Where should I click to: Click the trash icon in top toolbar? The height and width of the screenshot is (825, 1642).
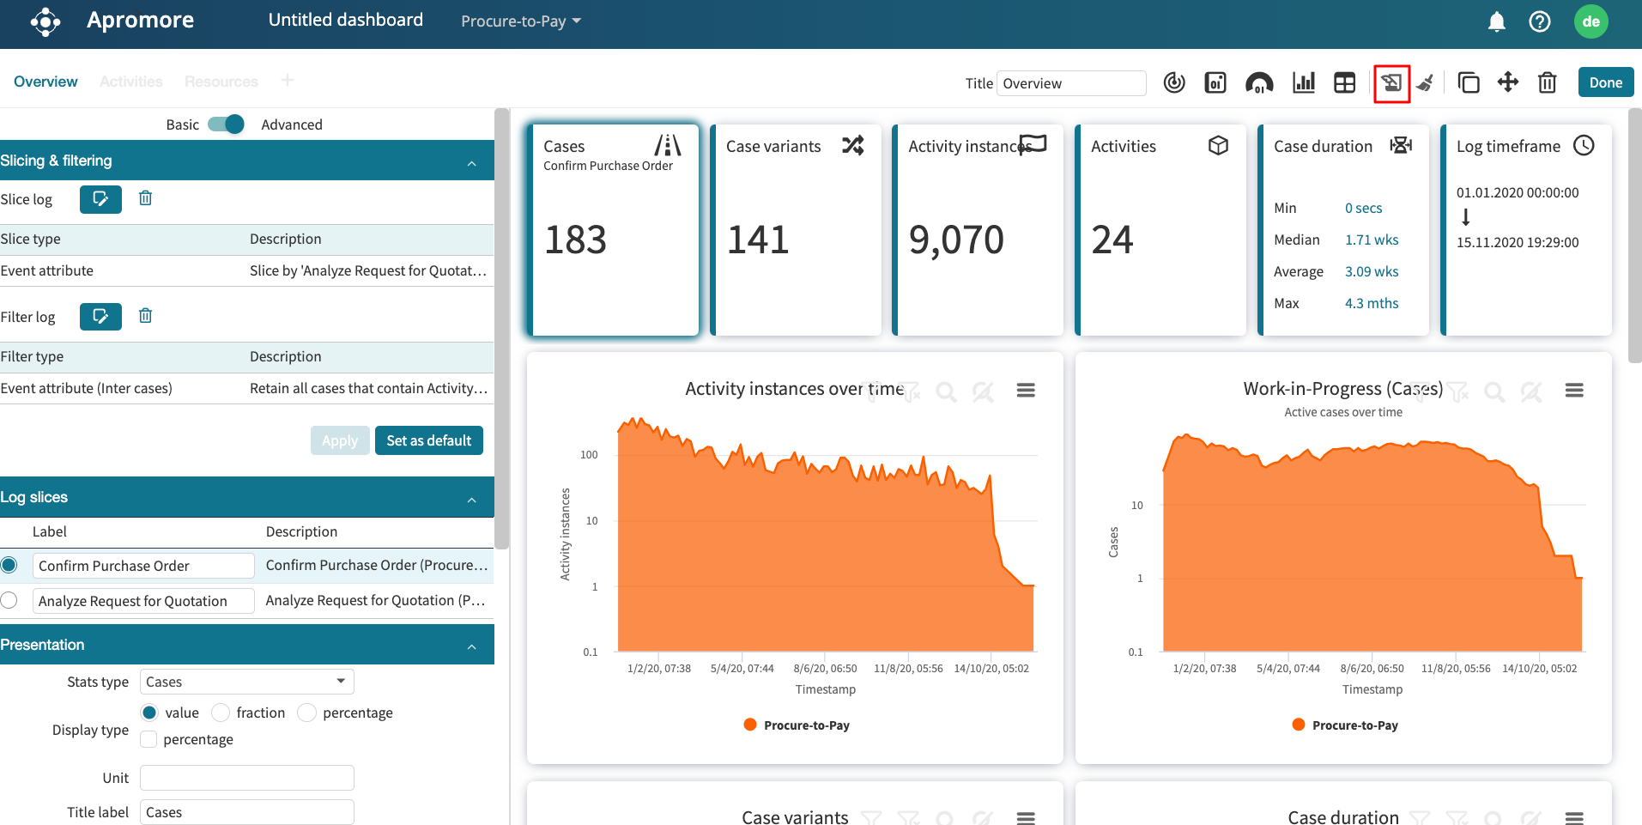point(1547,83)
